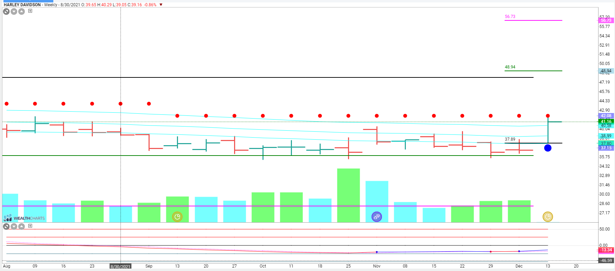The height and width of the screenshot is (271, 615).
Task: Select the green horizontal support line
Action: tap(268, 156)
